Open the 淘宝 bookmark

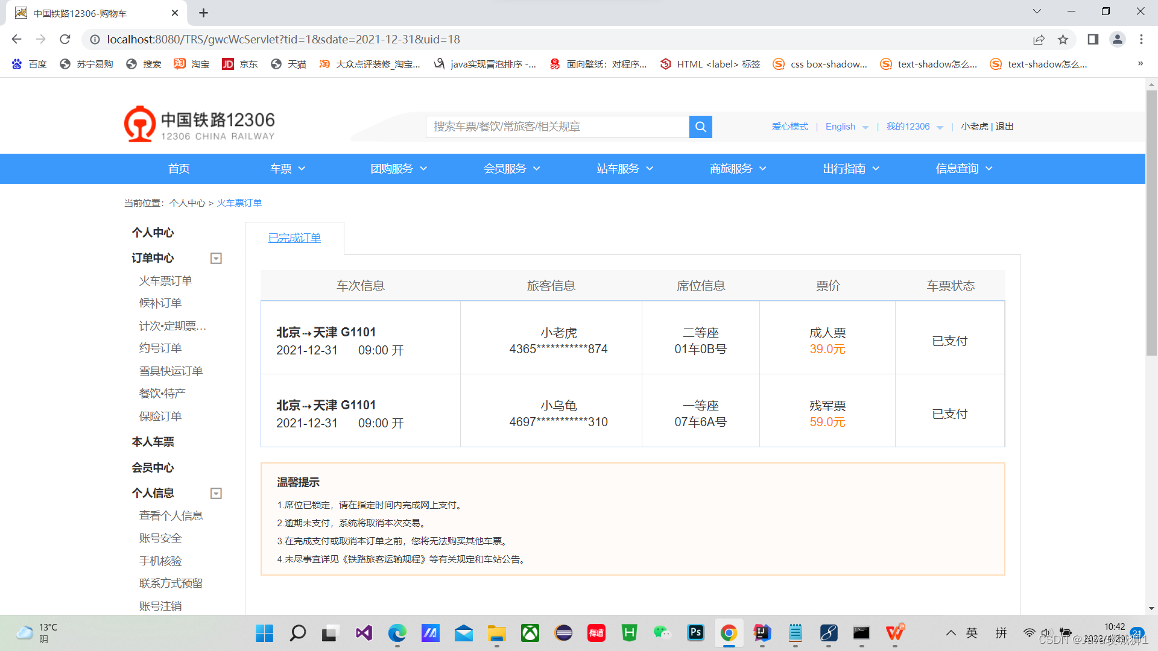[191, 64]
